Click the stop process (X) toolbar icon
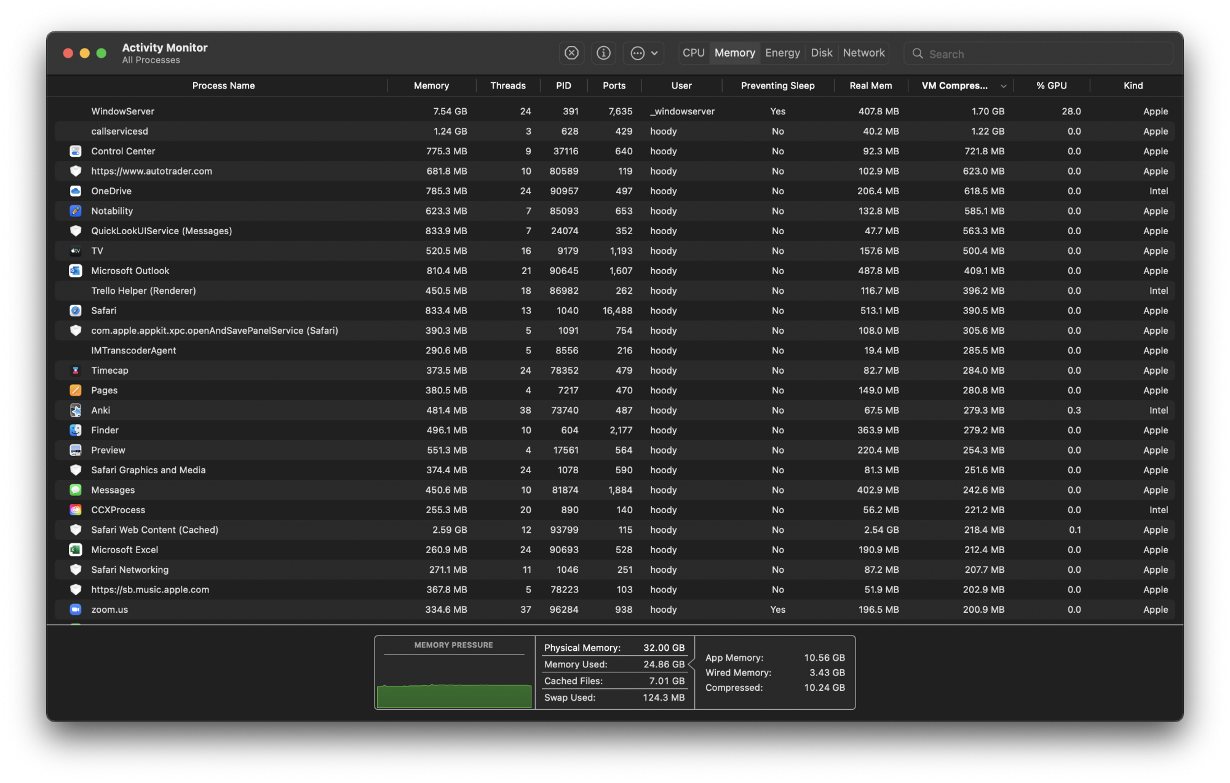This screenshot has height=783, width=1230. 571,53
